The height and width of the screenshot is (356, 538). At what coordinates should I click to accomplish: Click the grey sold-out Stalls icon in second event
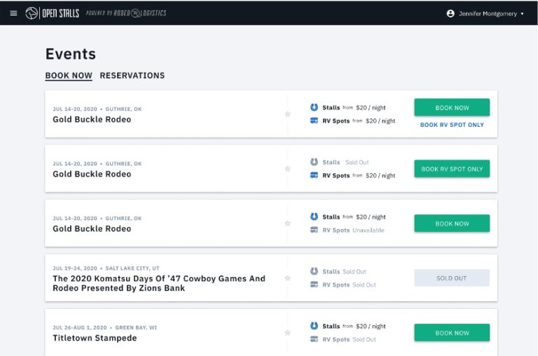point(315,163)
